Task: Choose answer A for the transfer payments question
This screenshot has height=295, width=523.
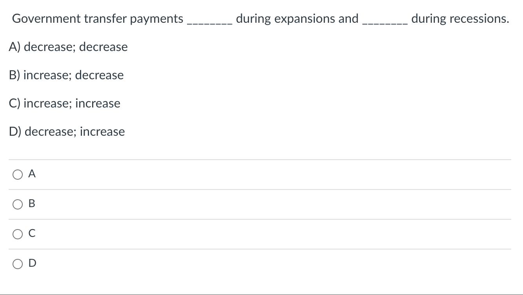Action: pyautogui.click(x=17, y=174)
